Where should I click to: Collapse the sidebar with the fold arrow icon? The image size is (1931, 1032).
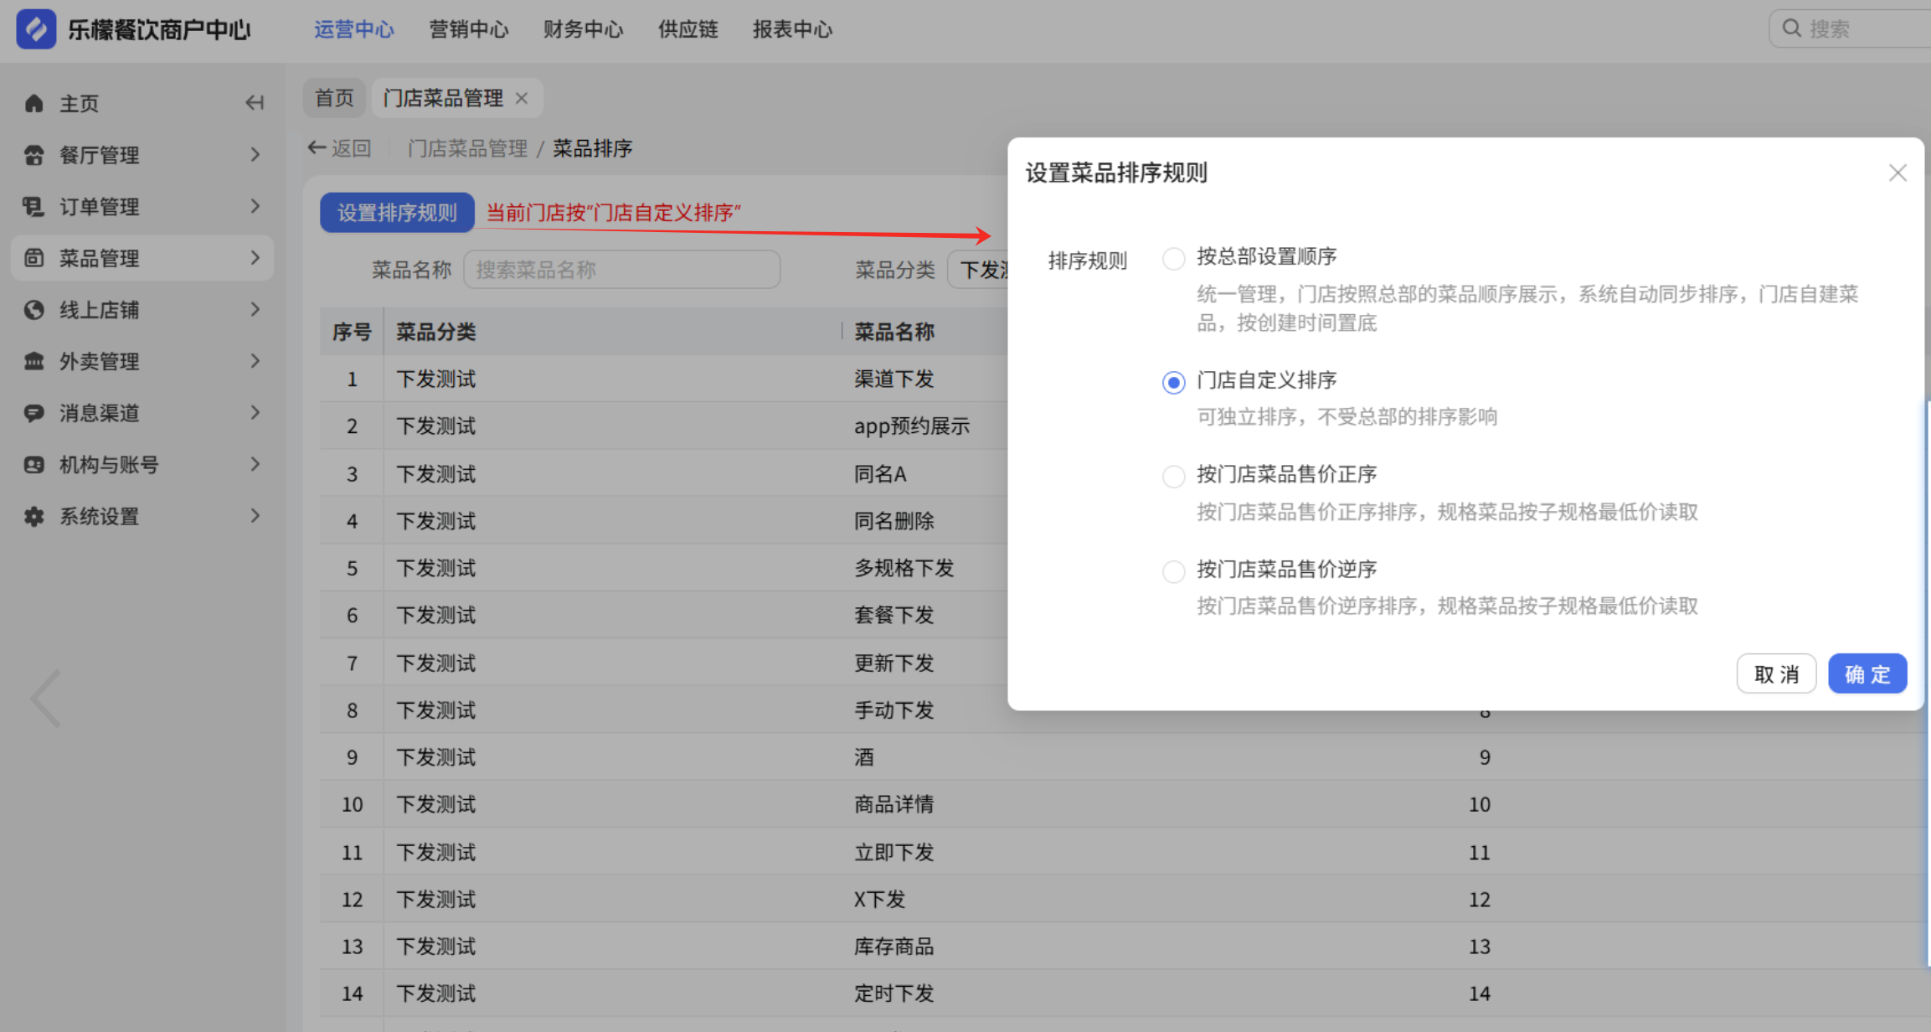pos(255,103)
